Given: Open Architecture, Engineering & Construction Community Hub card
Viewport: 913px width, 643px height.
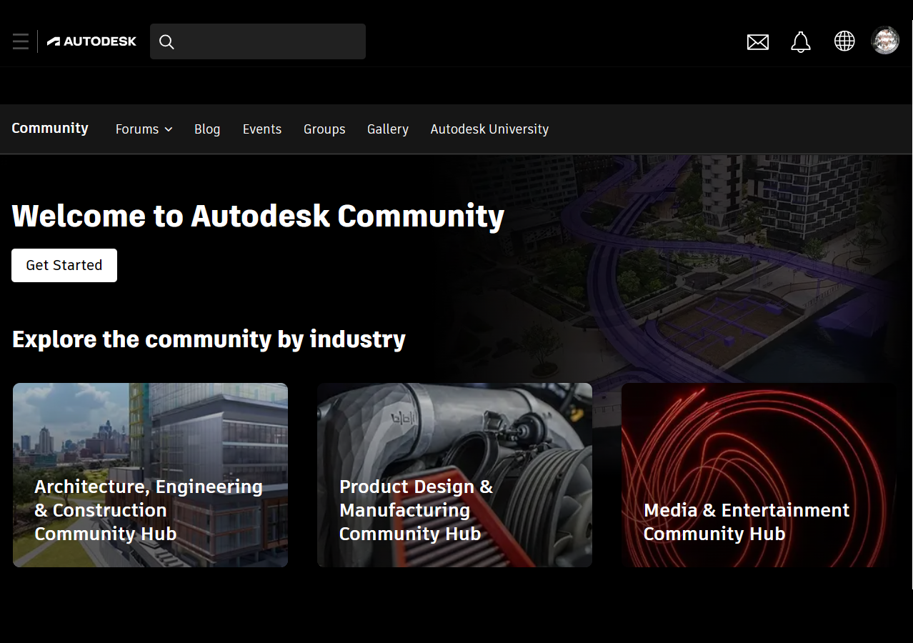Looking at the screenshot, I should [150, 475].
